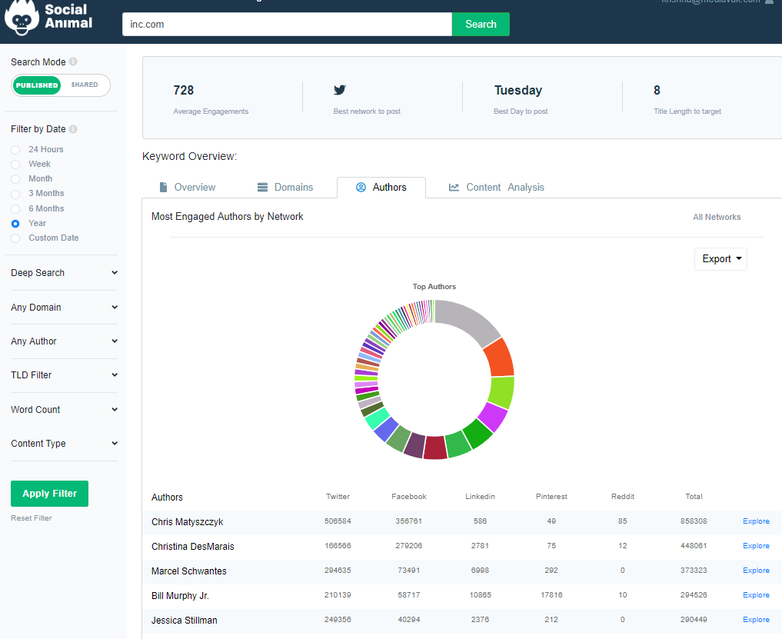782x639 pixels.
Task: Click the Tuesday best day stat
Action: coord(521,100)
